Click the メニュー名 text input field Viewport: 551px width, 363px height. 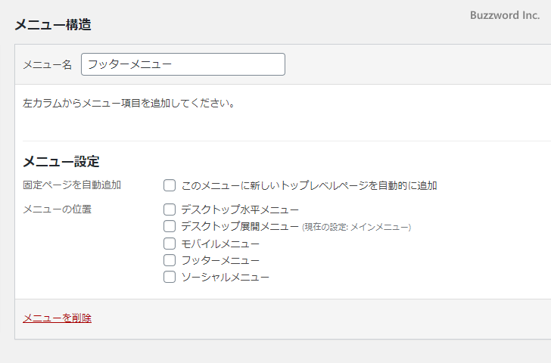coord(182,64)
